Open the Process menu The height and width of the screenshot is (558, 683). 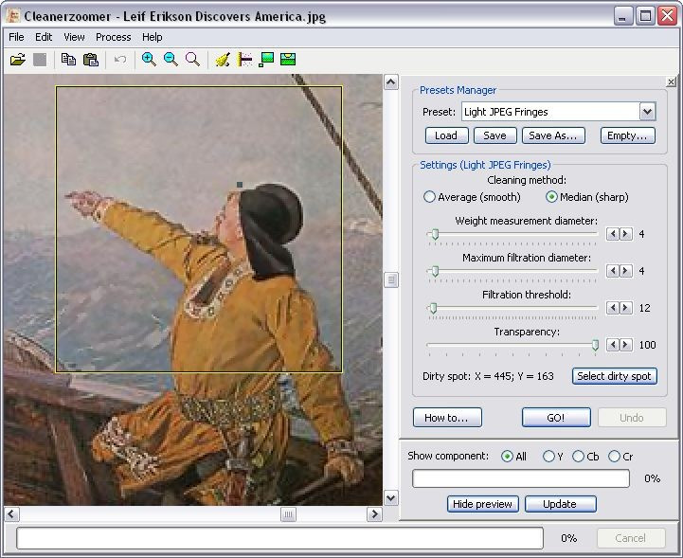click(x=114, y=37)
